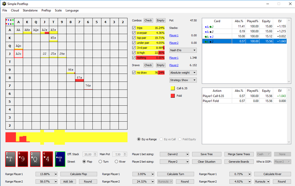Click the Add Job button
This screenshot has width=295, height=186.
point(68,181)
